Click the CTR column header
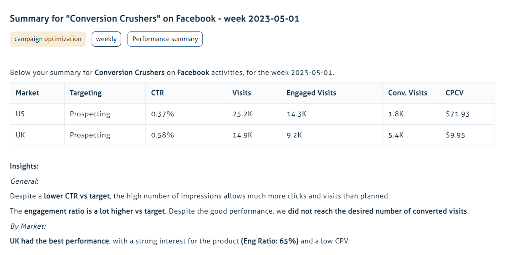Viewport: 508px width, 255px height. 158,93
